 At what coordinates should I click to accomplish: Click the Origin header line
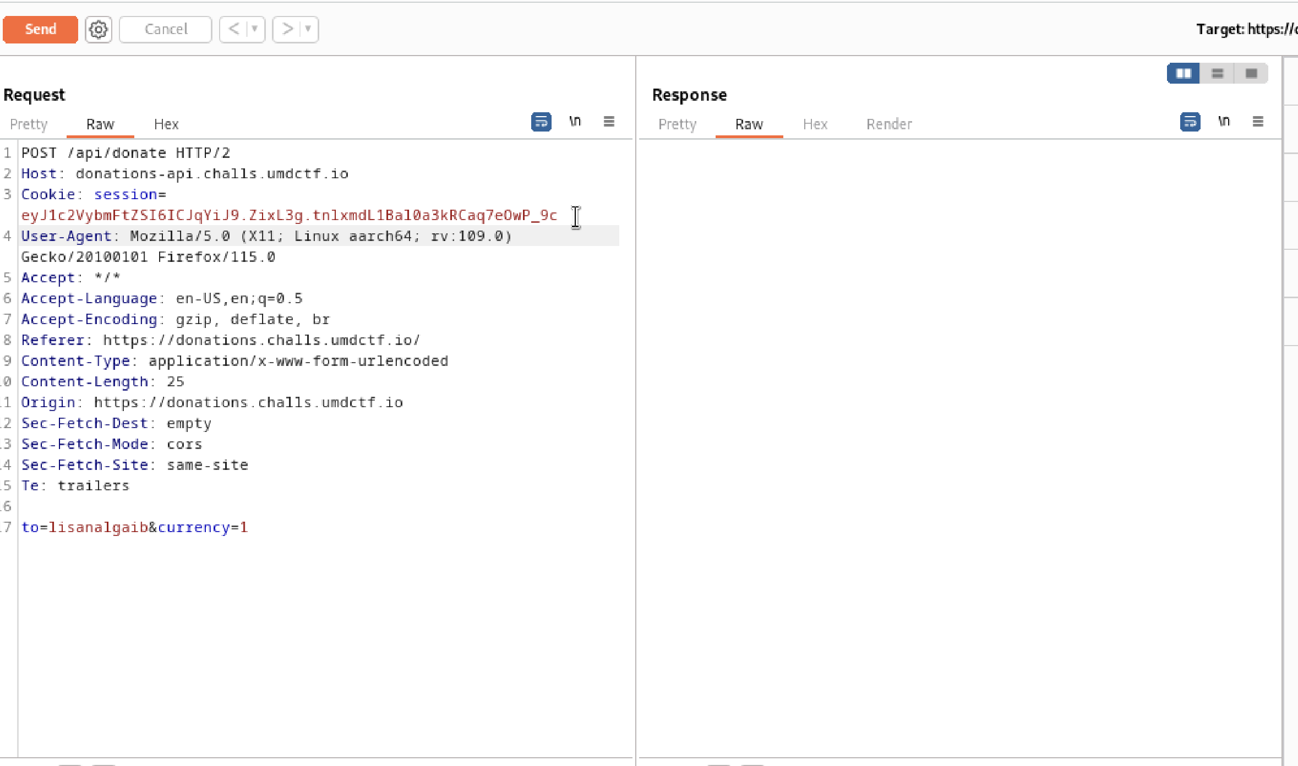pos(212,403)
